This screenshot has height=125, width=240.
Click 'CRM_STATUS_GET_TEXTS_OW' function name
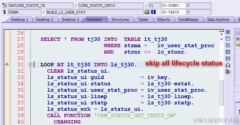tap(135, 116)
